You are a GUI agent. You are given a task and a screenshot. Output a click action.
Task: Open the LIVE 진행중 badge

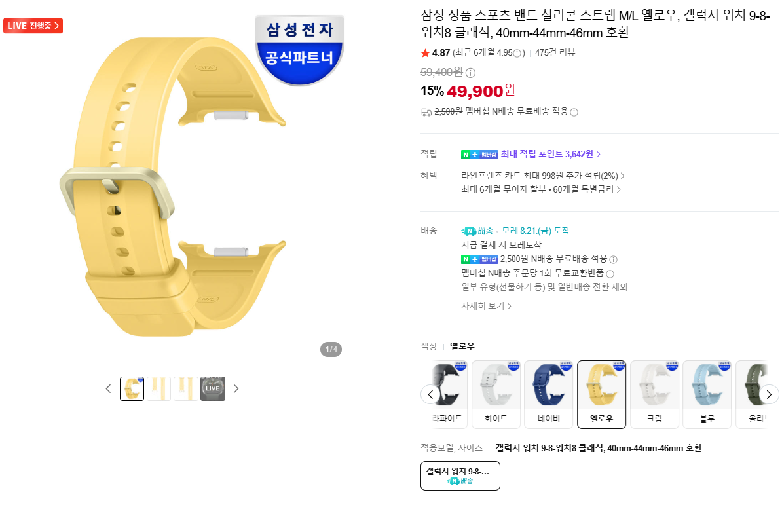pyautogui.click(x=33, y=26)
